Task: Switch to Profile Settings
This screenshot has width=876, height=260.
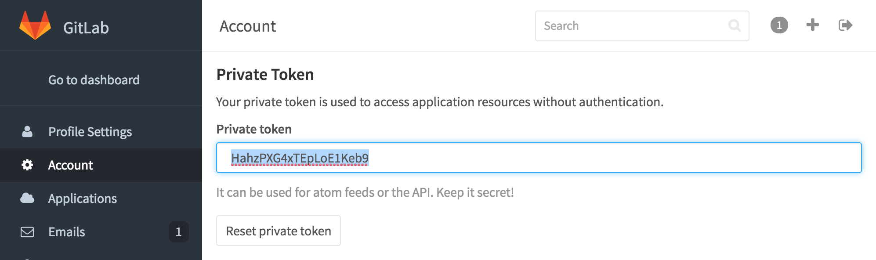Action: pos(90,131)
